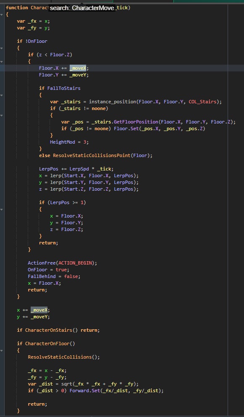Click the '_fy = y - _fy;' line

click(47, 377)
